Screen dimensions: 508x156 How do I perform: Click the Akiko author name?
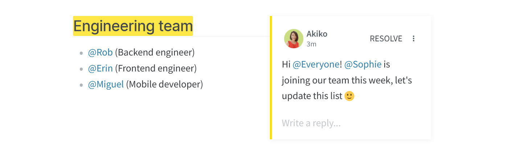tap(317, 34)
